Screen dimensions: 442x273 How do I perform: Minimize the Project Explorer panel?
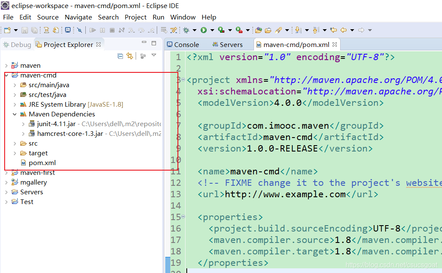(144, 42)
